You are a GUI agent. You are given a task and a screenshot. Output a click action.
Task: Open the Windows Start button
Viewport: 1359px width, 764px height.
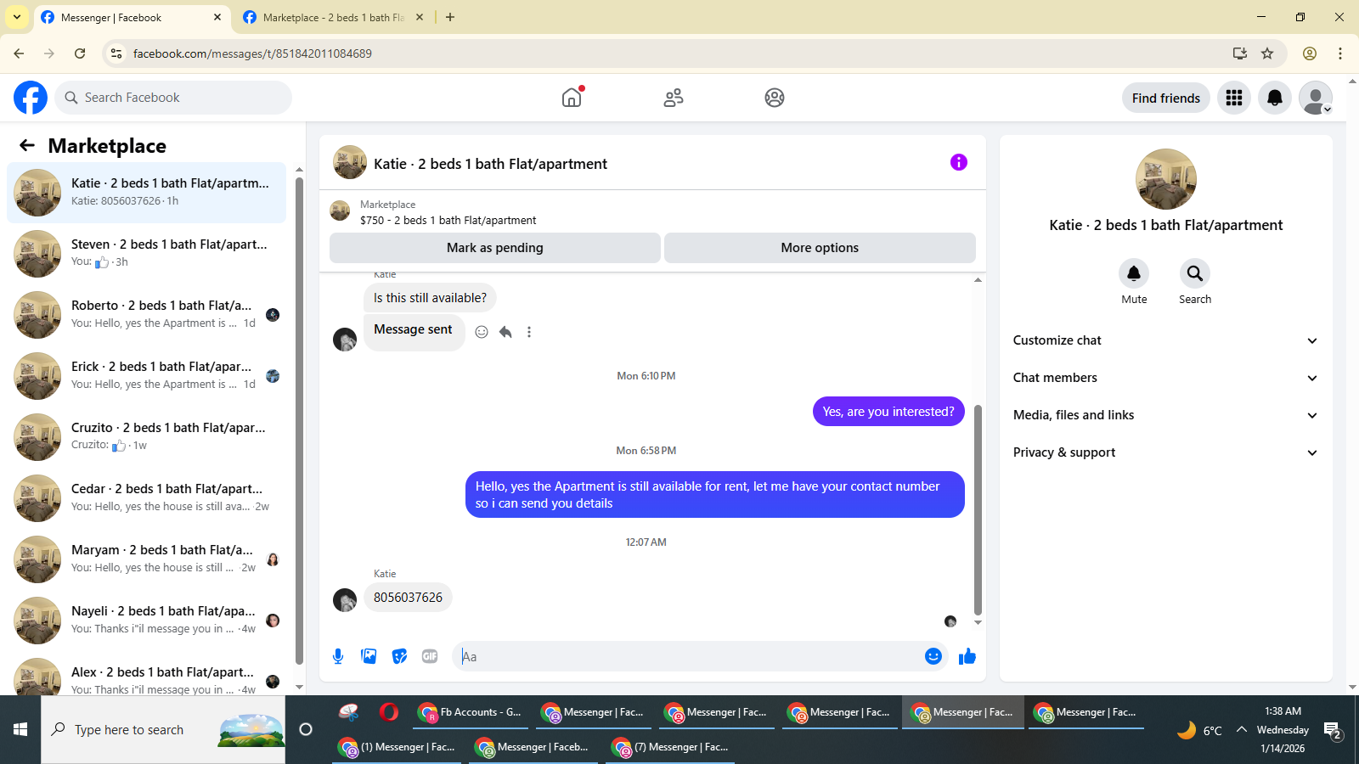[20, 729]
